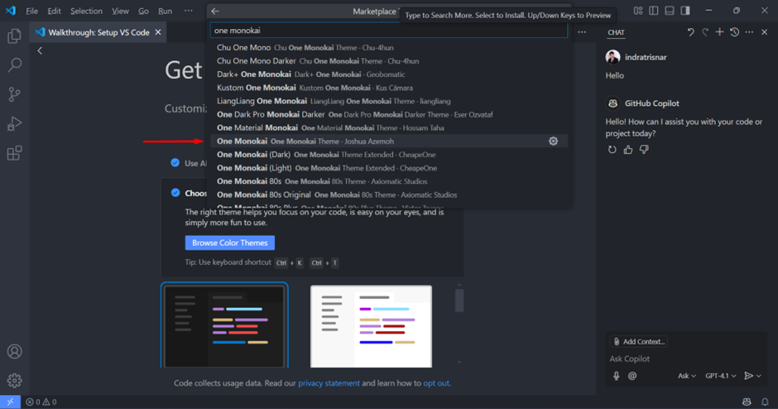The height and width of the screenshot is (409, 778).
Task: Select Chu One Mono Darker theme
Action: 388,61
